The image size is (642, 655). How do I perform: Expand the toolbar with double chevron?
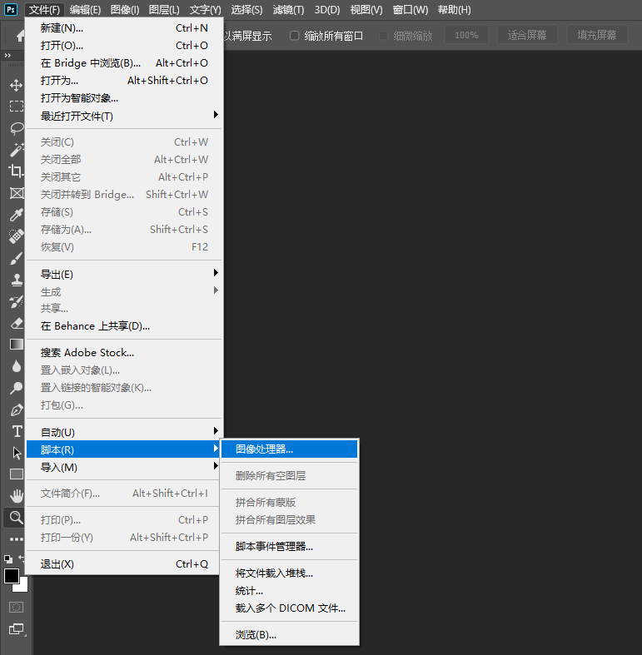click(7, 55)
